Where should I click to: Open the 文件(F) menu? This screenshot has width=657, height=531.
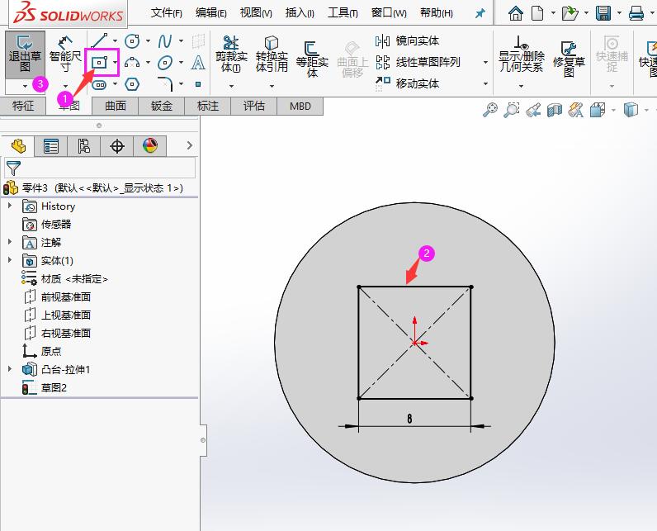[x=167, y=13]
